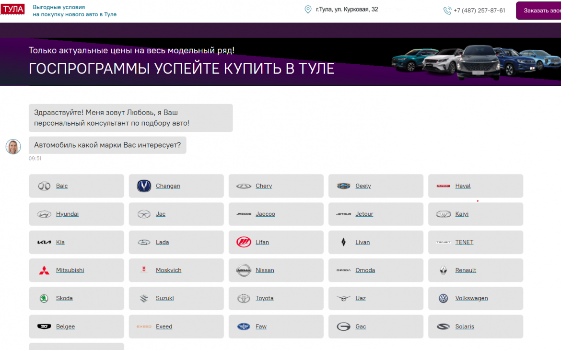The width and height of the screenshot is (561, 350).
Task: Click the Belgee logo icon
Action: pos(44,327)
